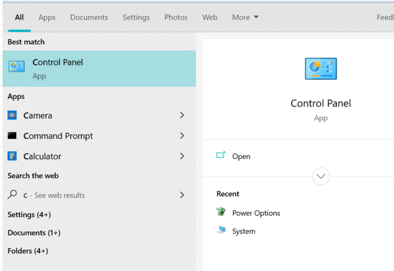The width and height of the screenshot is (394, 271).
Task: Show the Settings (4+) results group
Action: pos(29,215)
